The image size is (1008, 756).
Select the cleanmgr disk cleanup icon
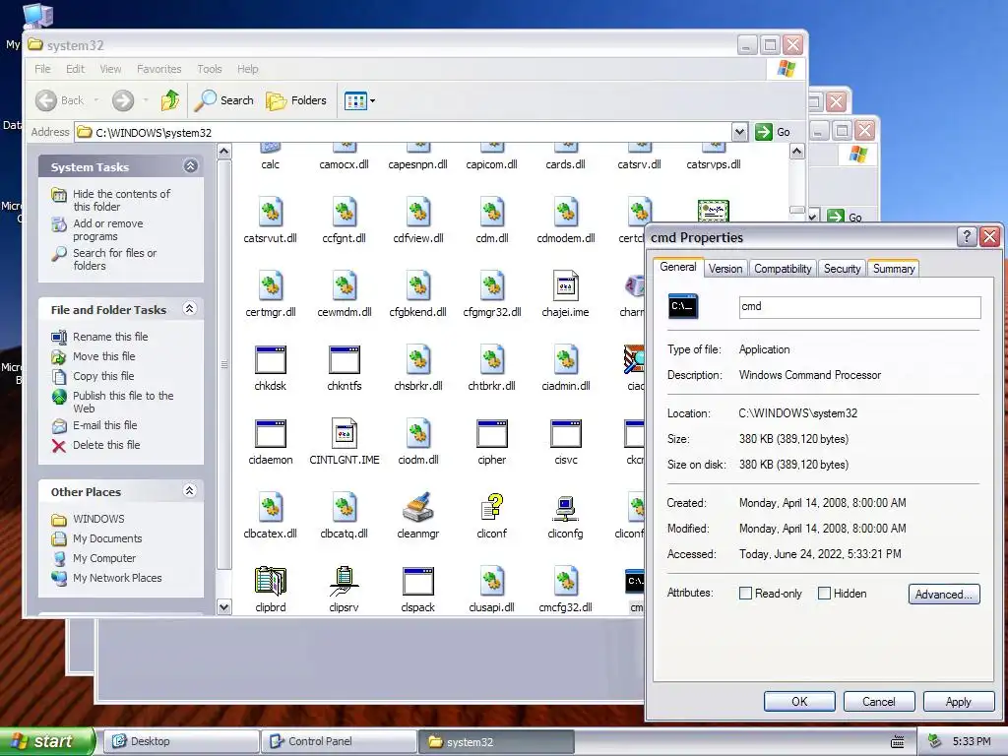(417, 507)
